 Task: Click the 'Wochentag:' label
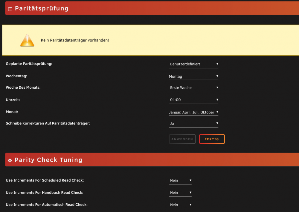pos(16,76)
